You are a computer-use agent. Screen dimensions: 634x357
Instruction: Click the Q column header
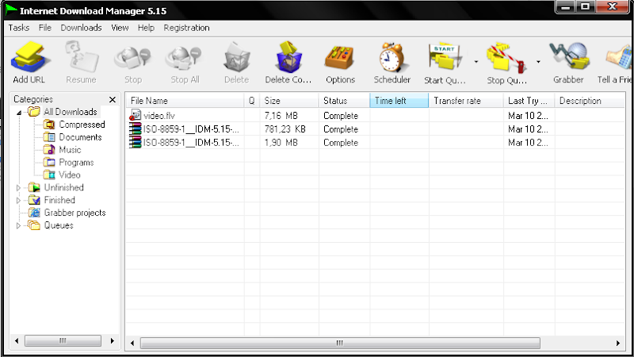pos(252,101)
